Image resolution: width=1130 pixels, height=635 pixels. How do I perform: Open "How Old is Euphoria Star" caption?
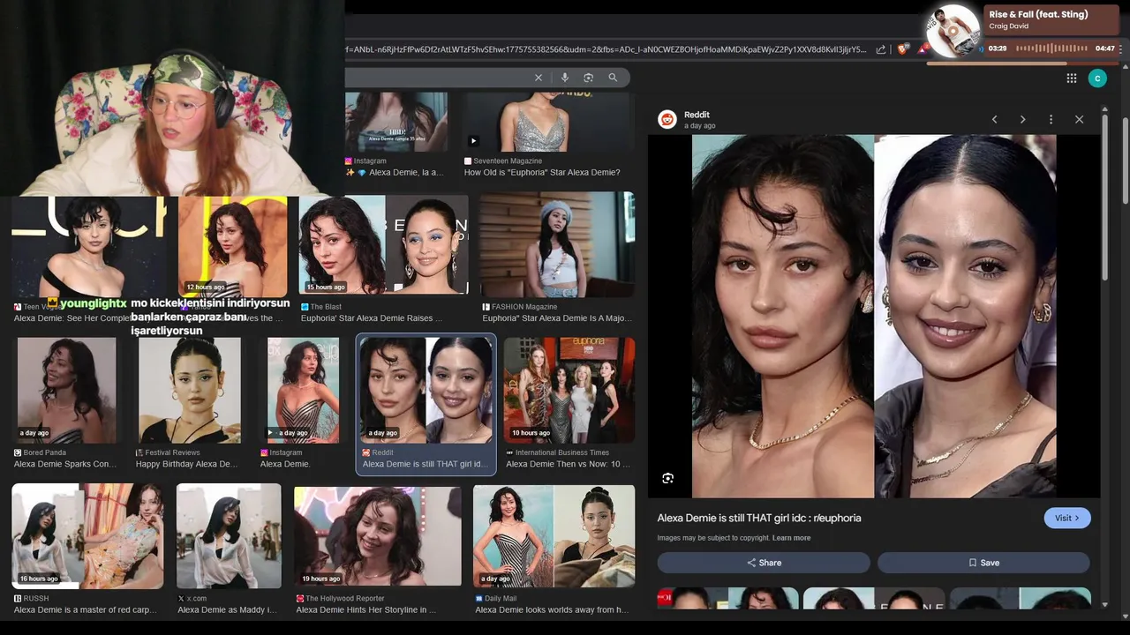(x=542, y=173)
